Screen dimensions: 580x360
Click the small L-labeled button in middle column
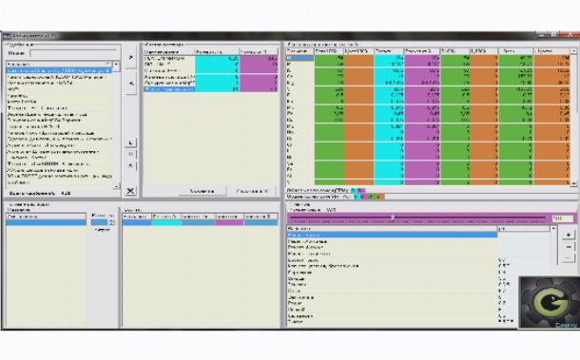[x=130, y=142]
